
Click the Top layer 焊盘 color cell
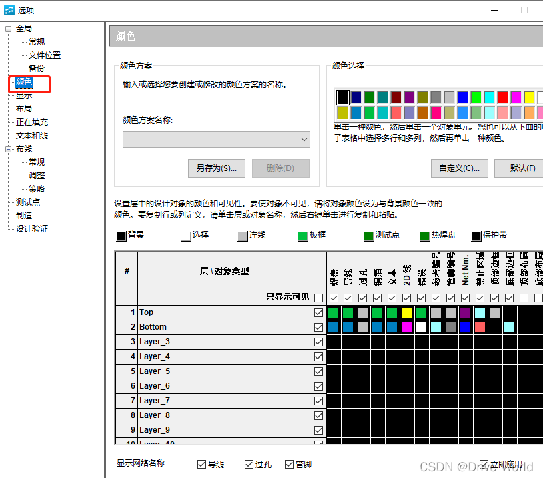(x=333, y=312)
